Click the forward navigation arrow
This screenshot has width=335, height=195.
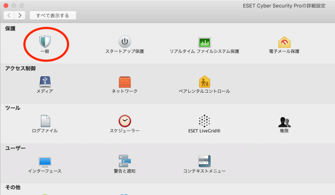[x=20, y=15]
